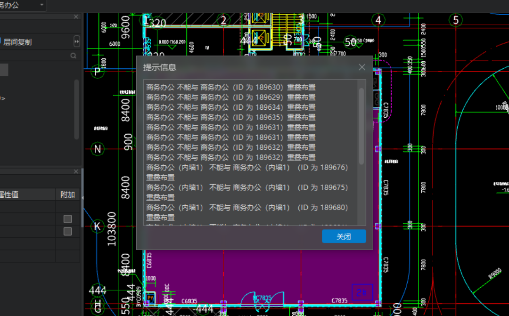Screen dimensions: 509x316
Task: Select overlap message for ID 189630
Action: pyautogui.click(x=231, y=87)
